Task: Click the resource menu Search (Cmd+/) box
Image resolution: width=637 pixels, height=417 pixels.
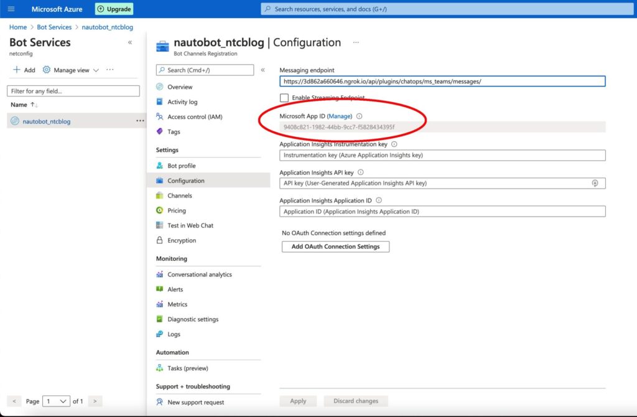Action: pos(205,70)
